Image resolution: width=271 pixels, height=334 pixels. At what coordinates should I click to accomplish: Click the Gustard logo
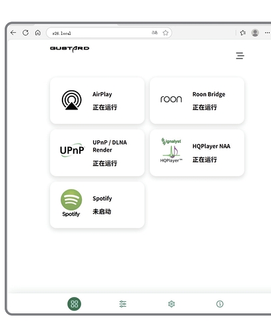point(70,49)
